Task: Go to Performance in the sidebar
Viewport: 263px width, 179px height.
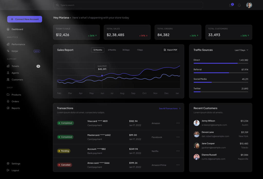Action: click(18, 44)
